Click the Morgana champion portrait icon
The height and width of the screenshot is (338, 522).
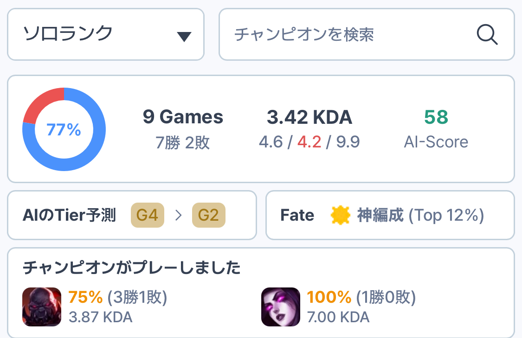click(x=280, y=306)
